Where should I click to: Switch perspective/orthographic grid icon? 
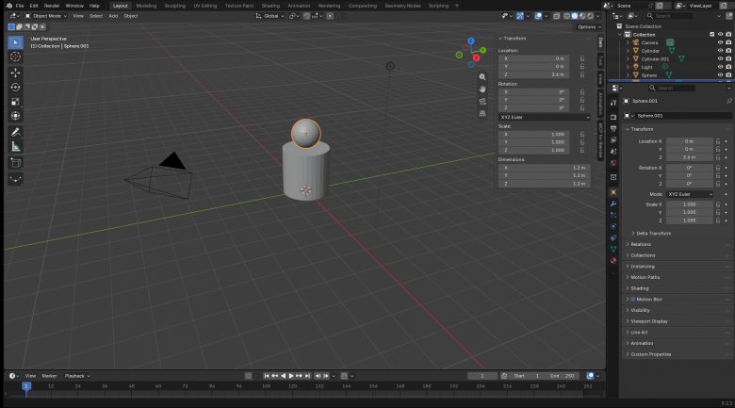click(482, 113)
